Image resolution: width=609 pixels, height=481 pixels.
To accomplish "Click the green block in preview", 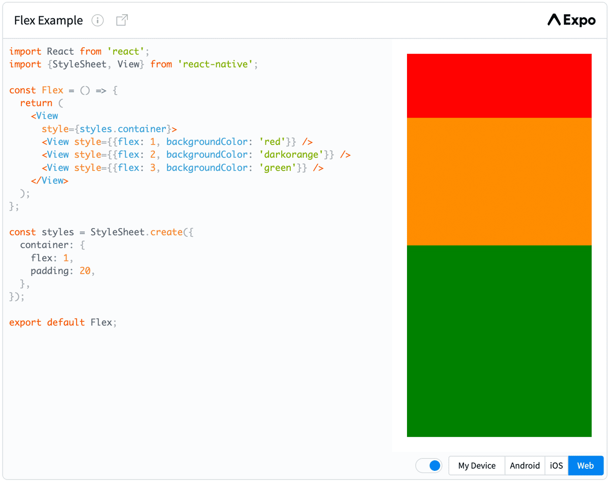I will click(499, 341).
